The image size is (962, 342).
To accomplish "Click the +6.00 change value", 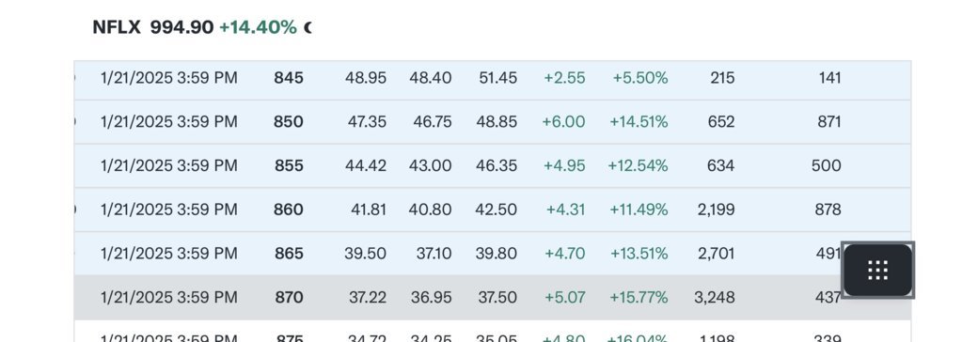I will 563,122.
